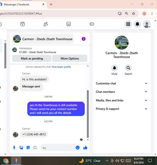The width and height of the screenshot is (157, 165).
Task: Choose a sticker icon
Action: click(28, 148)
